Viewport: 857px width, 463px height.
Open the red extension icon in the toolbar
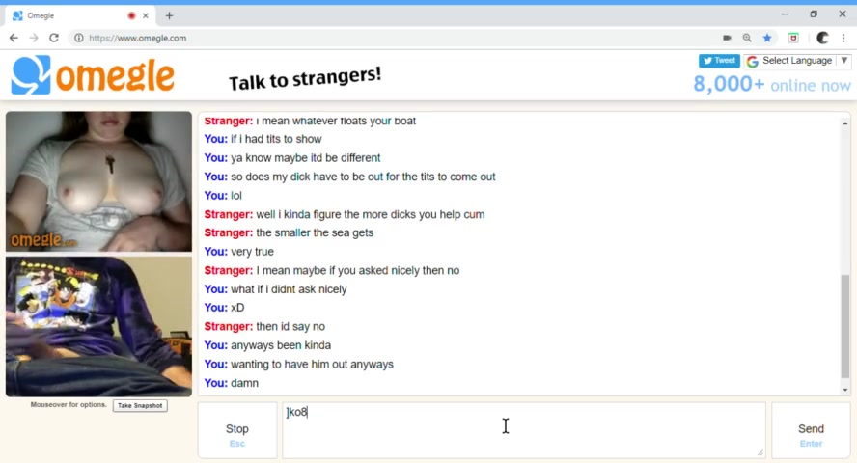pyautogui.click(x=793, y=38)
